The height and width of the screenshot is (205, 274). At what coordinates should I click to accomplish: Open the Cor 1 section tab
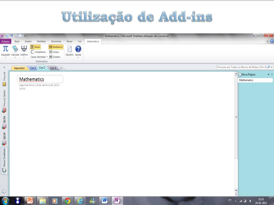coord(33,68)
